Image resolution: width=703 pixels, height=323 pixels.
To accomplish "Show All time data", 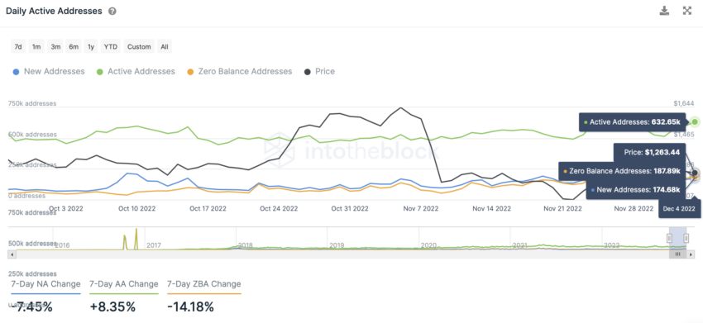I will (x=165, y=46).
